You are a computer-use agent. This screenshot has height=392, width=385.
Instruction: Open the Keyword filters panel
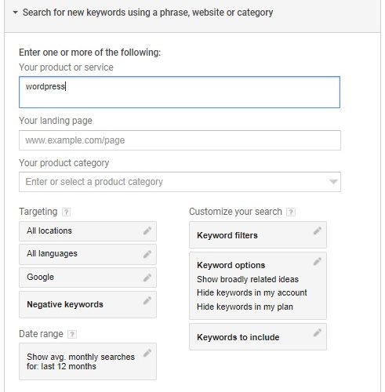coord(258,234)
